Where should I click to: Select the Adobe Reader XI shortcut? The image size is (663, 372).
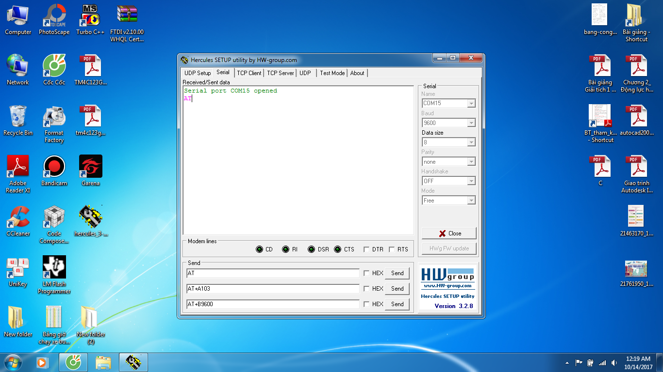18,175
